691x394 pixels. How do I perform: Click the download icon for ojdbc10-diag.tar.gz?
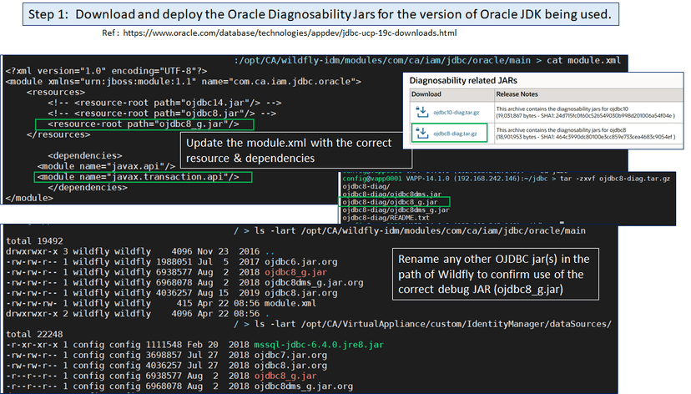(421, 112)
